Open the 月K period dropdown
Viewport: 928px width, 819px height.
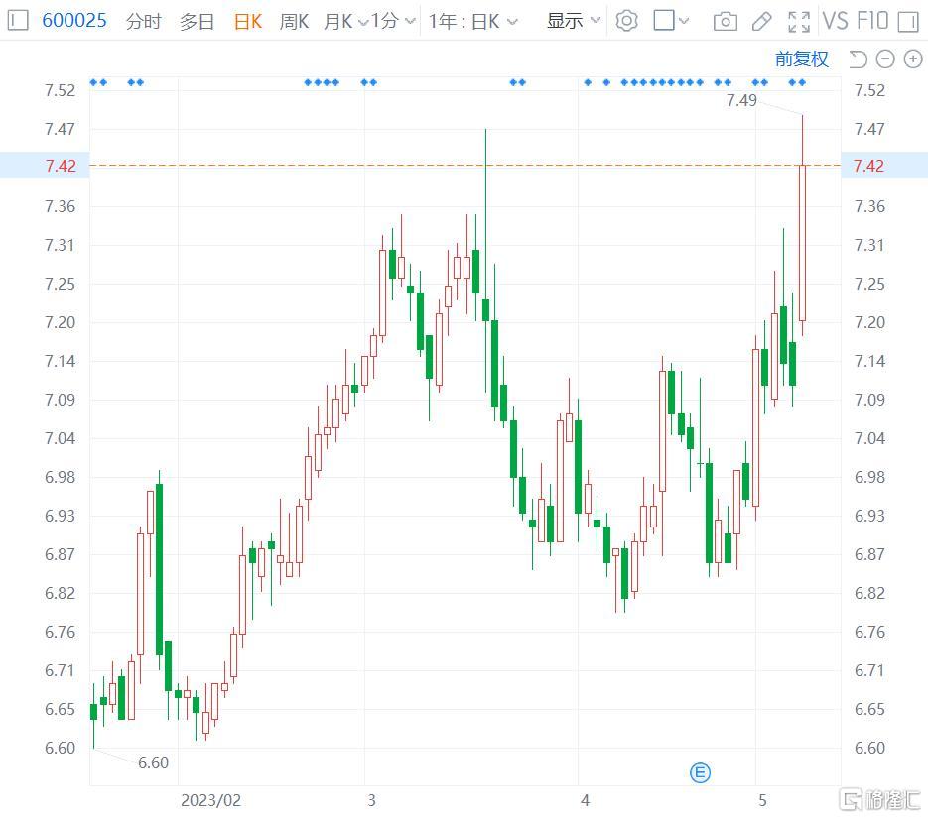(x=345, y=21)
